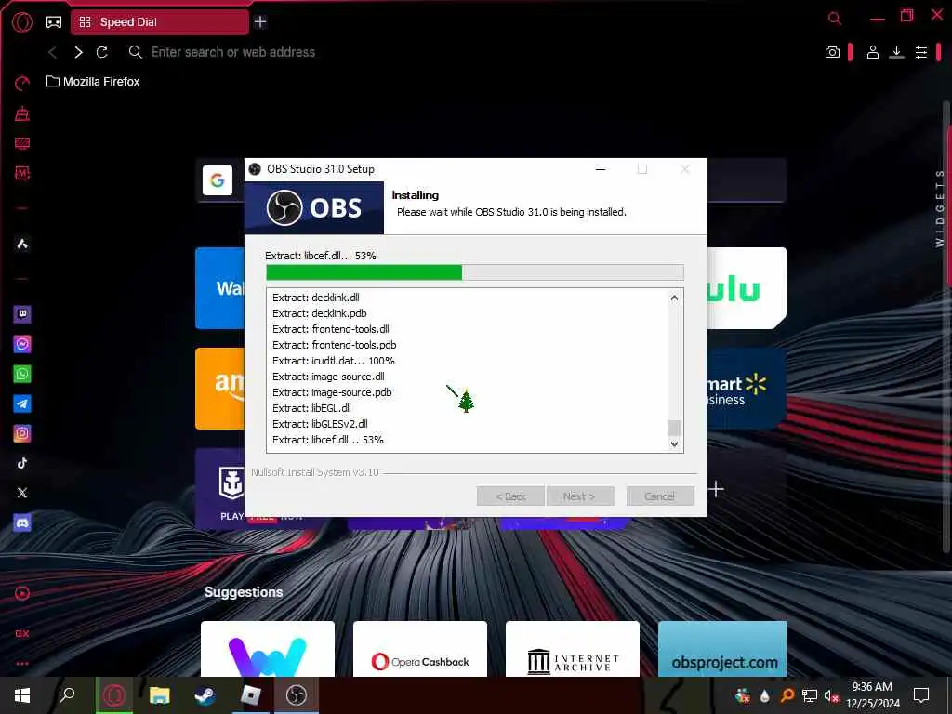
Task: Open the Hulu speed dial tile
Action: 747,288
